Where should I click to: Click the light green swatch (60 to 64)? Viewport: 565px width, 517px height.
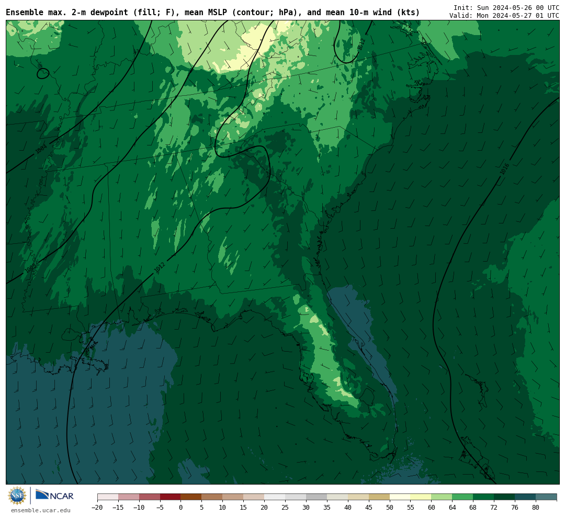coord(442,497)
